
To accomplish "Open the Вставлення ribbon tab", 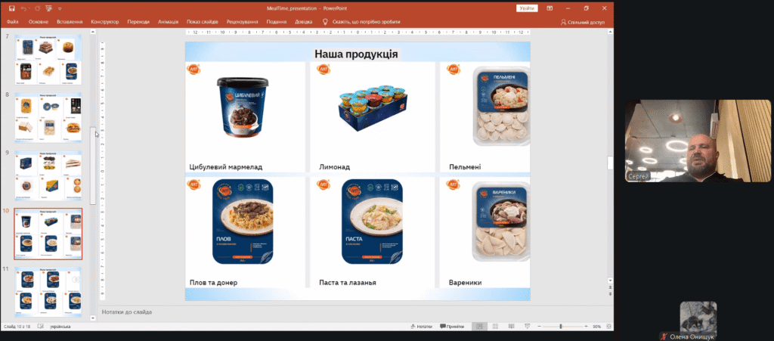I will (70, 22).
